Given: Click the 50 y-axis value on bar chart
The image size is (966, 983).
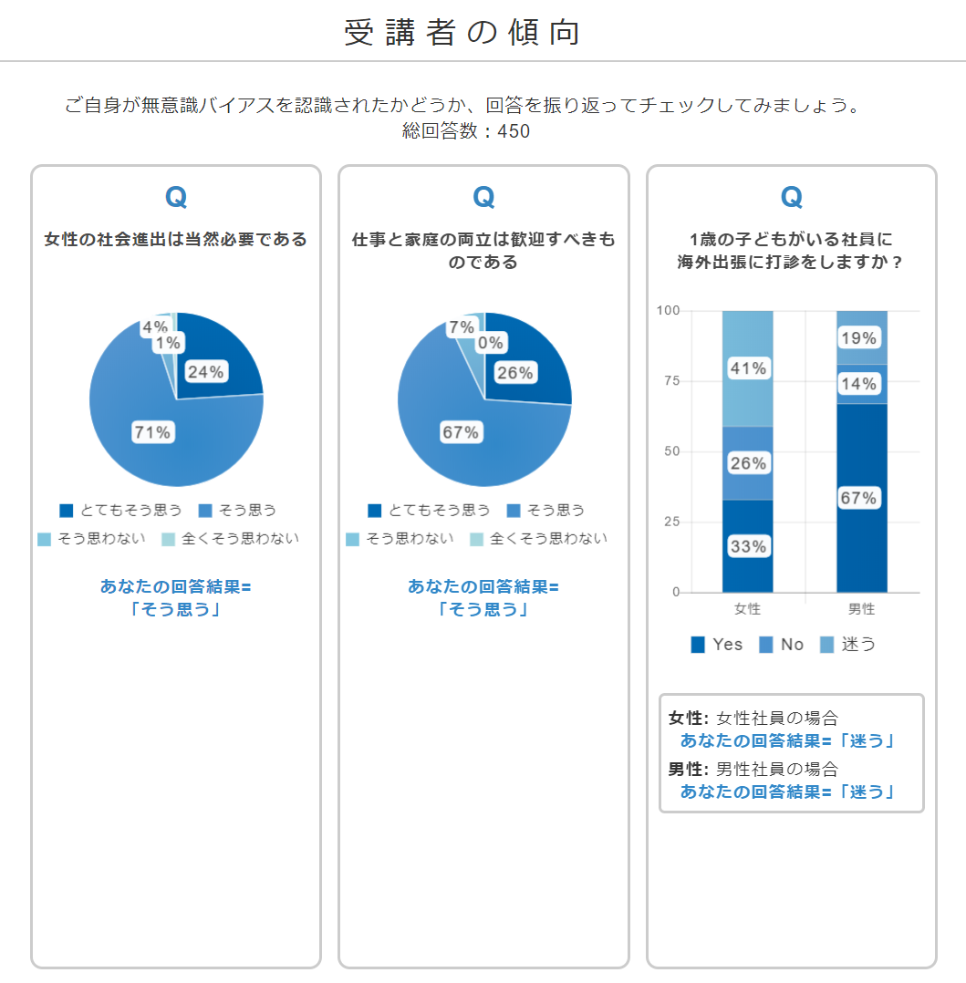Looking at the screenshot, I should pos(671,451).
